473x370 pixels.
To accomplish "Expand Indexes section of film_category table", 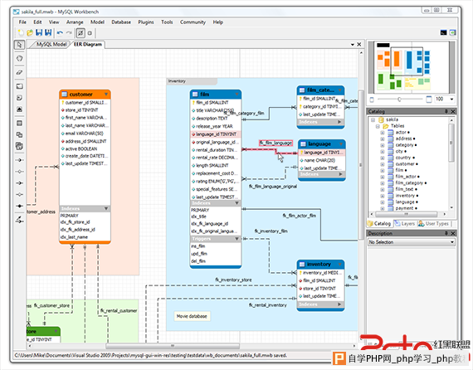I will tap(339, 122).
